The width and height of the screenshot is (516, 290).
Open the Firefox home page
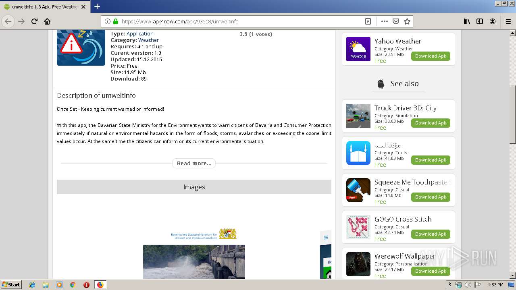click(47, 21)
